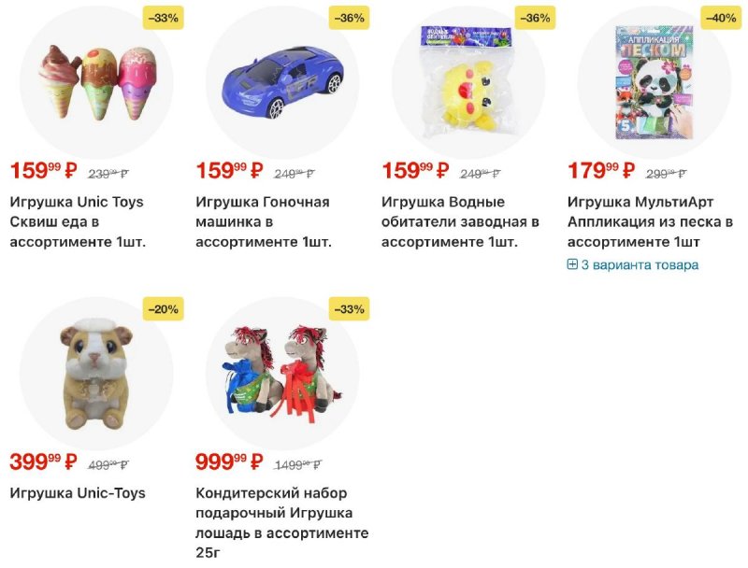The height and width of the screenshot is (568, 748).
Task: Click the −40% discount badge on the applique
Action: tap(721, 18)
